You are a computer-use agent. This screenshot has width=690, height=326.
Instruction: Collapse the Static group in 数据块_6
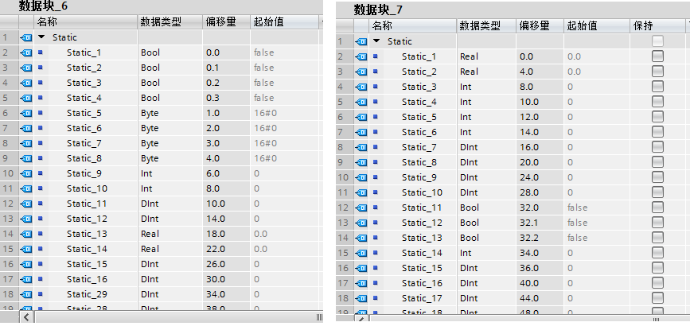pos(41,37)
